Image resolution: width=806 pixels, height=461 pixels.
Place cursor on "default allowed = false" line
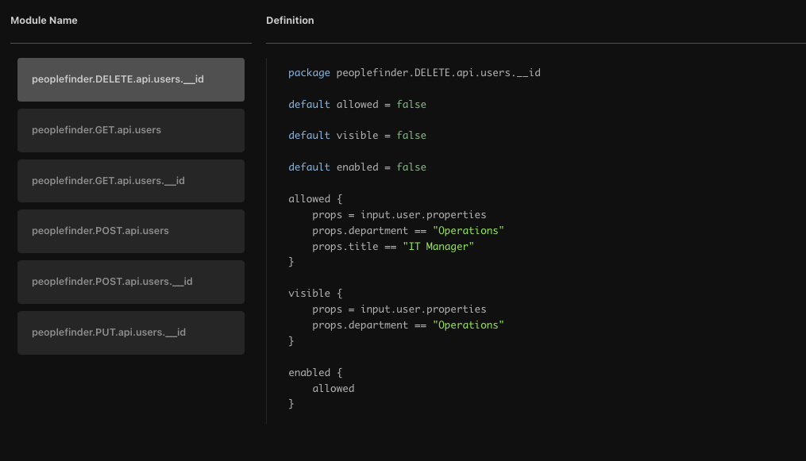coord(357,105)
